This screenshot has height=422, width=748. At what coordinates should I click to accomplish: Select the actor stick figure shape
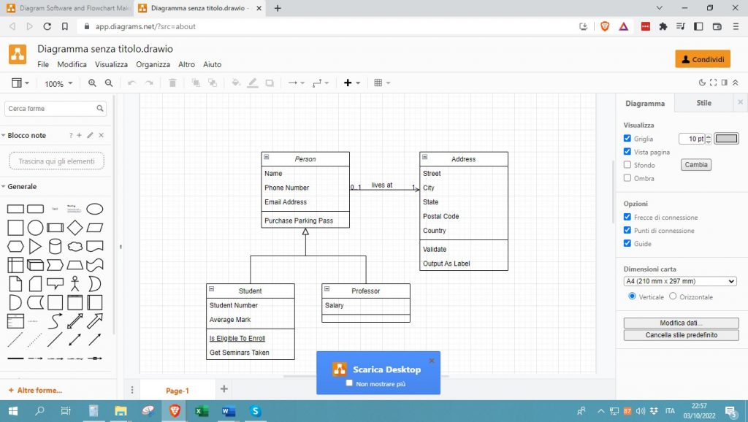click(x=75, y=283)
